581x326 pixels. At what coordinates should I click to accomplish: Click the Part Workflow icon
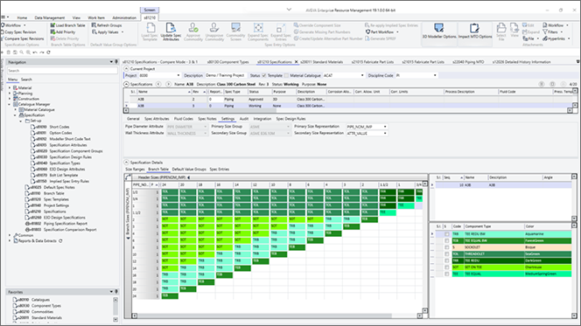pyautogui.click(x=367, y=31)
